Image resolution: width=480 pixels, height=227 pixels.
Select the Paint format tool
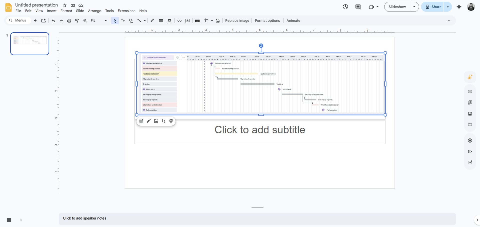(x=77, y=20)
